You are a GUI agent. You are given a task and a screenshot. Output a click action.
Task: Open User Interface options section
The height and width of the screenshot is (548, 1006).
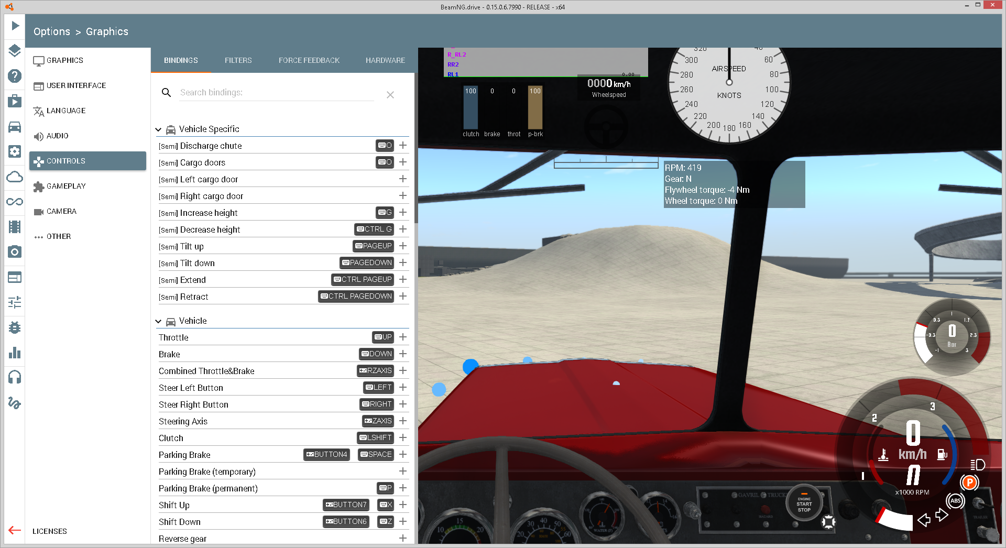pyautogui.click(x=88, y=85)
